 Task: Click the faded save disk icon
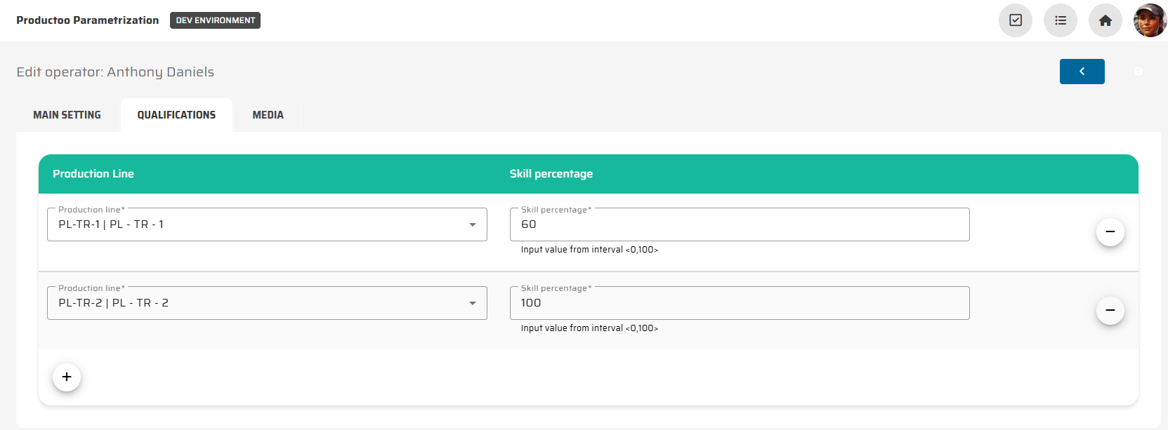pyautogui.click(x=1139, y=72)
